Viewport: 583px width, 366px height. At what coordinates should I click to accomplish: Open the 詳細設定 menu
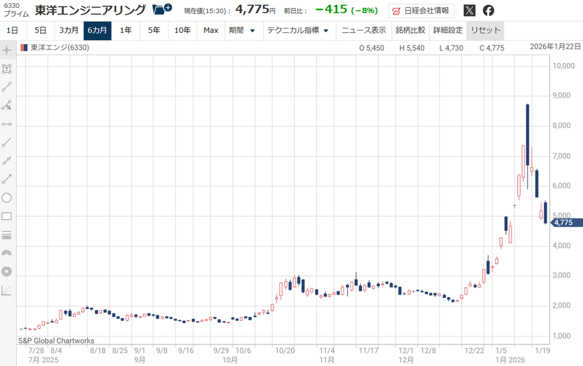[x=448, y=30]
